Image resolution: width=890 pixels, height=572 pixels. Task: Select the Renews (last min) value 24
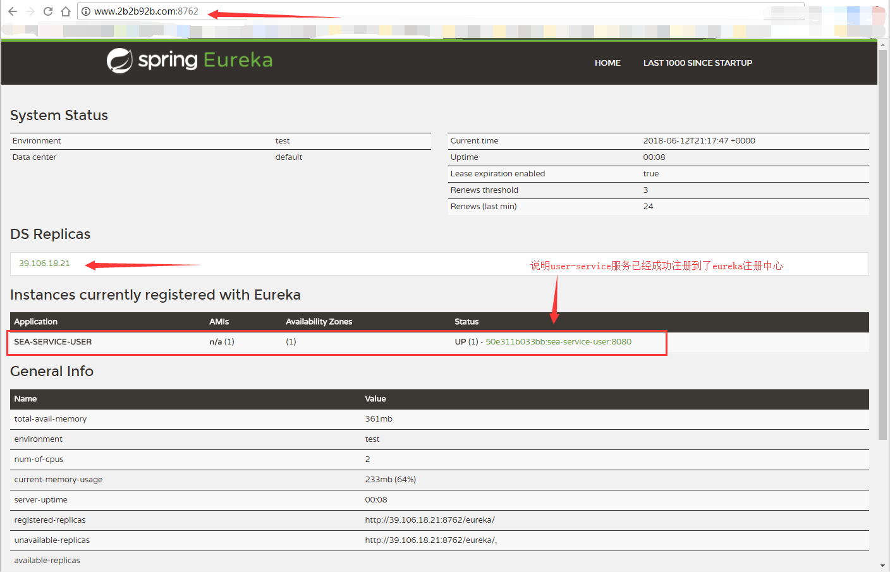click(x=648, y=207)
